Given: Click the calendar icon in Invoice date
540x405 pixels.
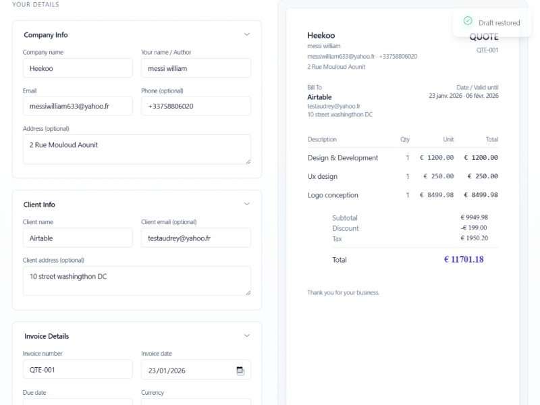Looking at the screenshot, I should 240,370.
